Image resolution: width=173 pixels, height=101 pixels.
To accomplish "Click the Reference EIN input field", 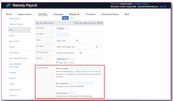I will [x=85, y=68].
